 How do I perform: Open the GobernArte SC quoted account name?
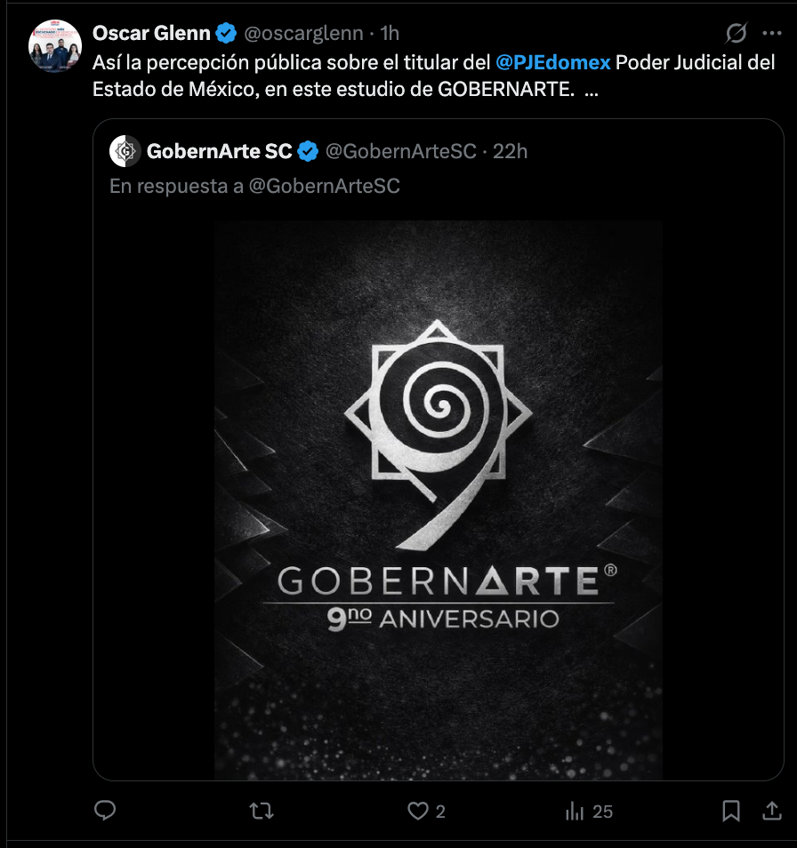[219, 151]
